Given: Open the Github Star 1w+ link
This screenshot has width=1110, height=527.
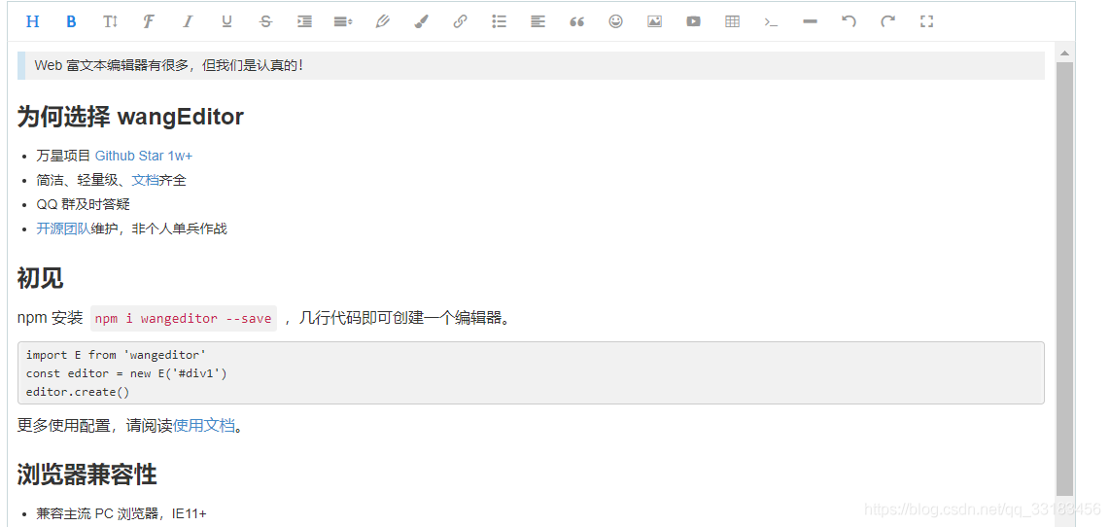Looking at the screenshot, I should tap(144, 156).
